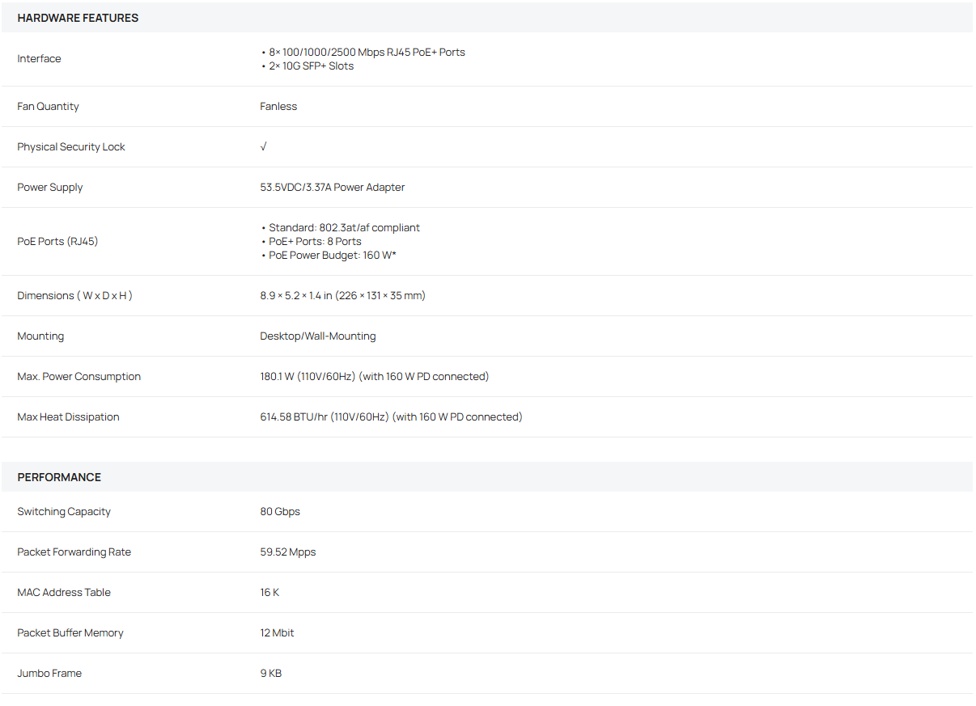
Task: Click the 53.5VDC/3.37A Power Adapter value
Action: (332, 187)
